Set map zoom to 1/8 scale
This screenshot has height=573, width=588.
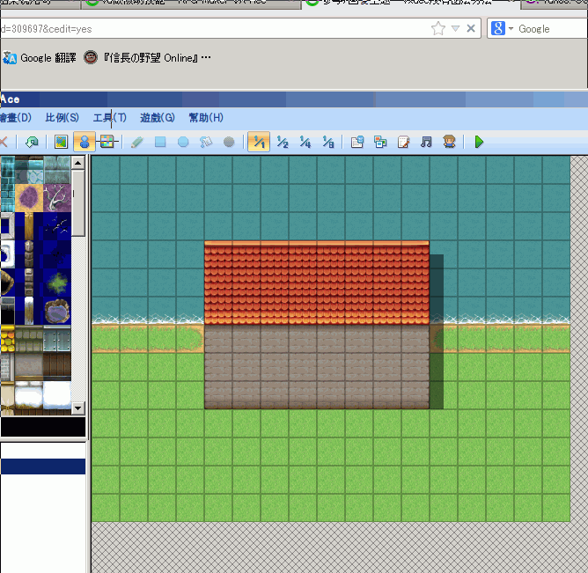click(328, 142)
